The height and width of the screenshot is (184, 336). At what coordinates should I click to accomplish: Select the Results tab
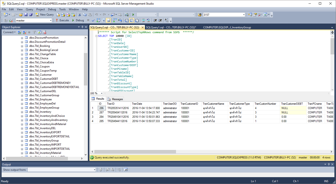tap(98, 99)
